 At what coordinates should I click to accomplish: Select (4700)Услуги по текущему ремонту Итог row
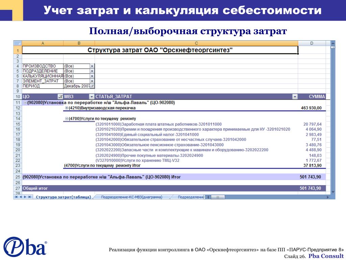[102, 165]
